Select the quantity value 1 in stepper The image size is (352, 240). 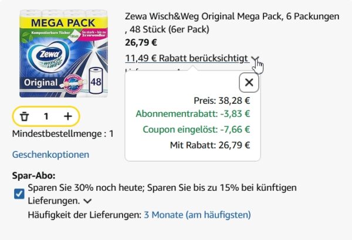coord(46,116)
